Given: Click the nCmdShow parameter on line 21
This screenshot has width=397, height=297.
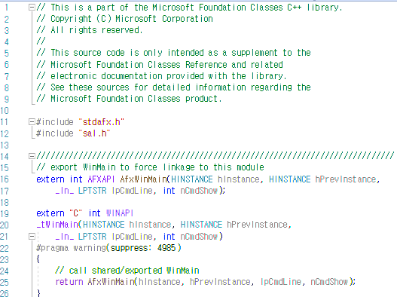Looking at the screenshot, I should tap(199, 237).
